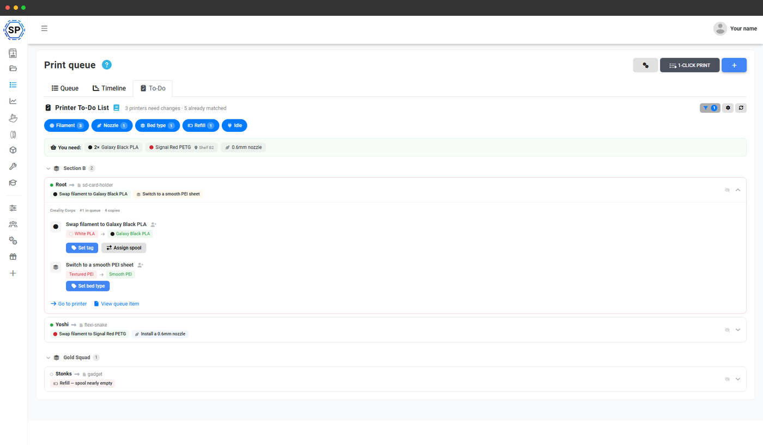Open the View queue item link
The image size is (763, 445).
click(x=117, y=304)
